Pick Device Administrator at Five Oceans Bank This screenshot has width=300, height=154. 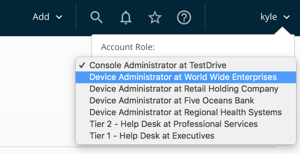coord(172,100)
